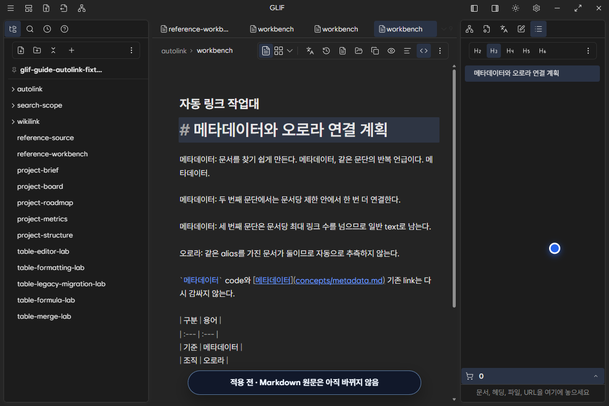Screen dimensions: 609x406
Task: Click the layout template icon in title bar
Action: tap(28, 8)
